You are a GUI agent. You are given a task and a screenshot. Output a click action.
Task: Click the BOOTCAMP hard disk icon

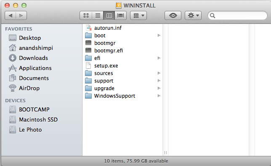pos(13,109)
